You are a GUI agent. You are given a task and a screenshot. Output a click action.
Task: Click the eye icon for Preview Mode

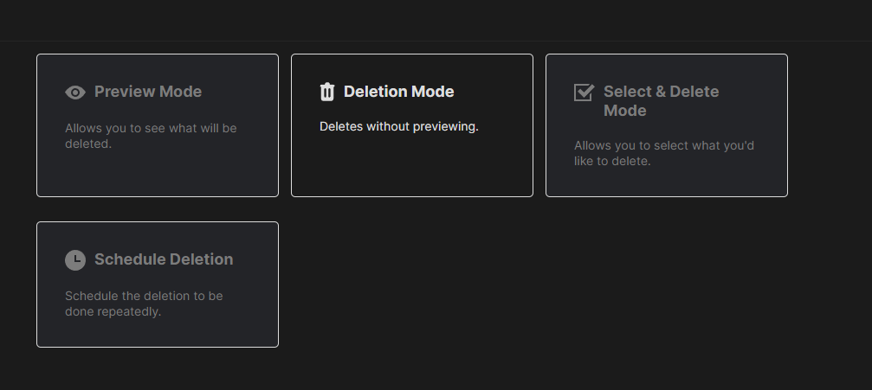(x=75, y=93)
